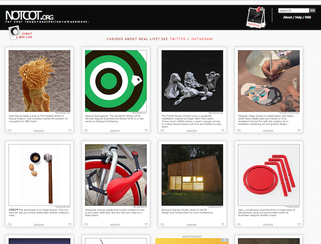Screen dimensions: 321x244
Task: Click the submit a new link polaroid icon
Action: [14, 33]
